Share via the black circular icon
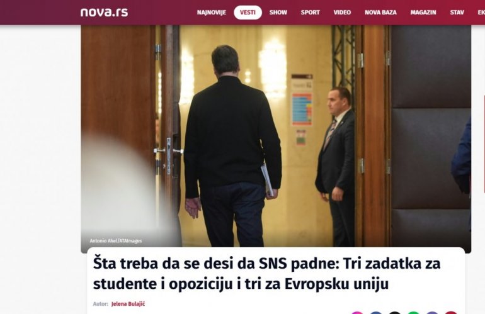Viewport: 485px width, 314px height. pyautogui.click(x=395, y=313)
